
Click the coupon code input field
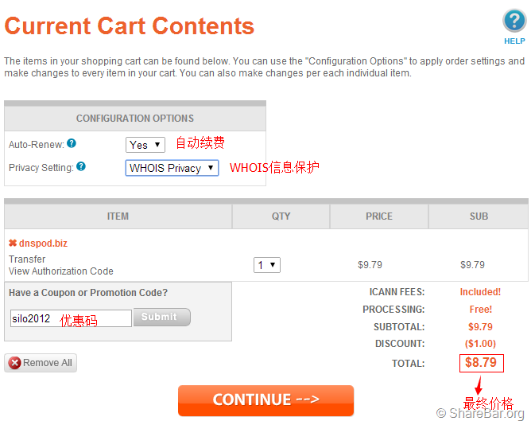pyautogui.click(x=70, y=318)
